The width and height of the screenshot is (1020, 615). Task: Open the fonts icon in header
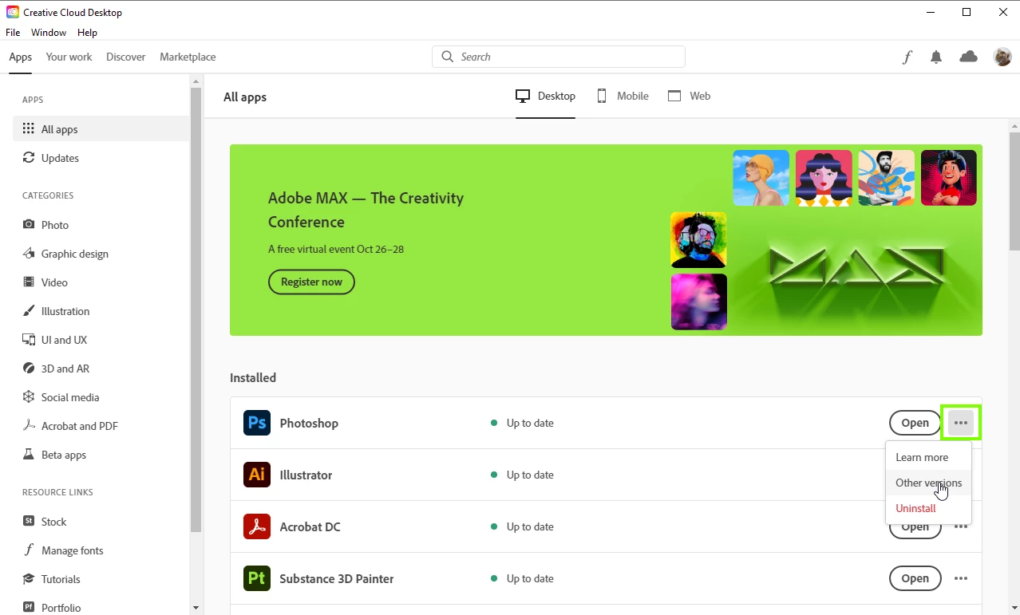pyautogui.click(x=907, y=57)
